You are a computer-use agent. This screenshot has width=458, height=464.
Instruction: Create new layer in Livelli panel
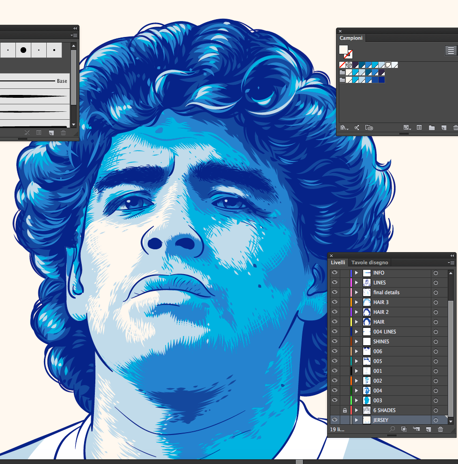tap(429, 429)
